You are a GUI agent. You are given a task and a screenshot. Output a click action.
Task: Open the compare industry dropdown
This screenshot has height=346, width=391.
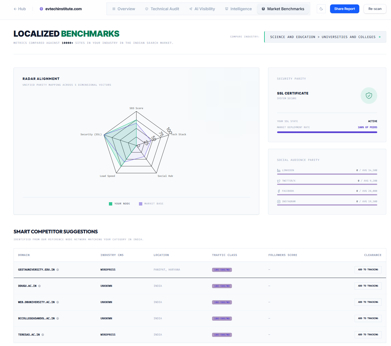tap(325, 37)
